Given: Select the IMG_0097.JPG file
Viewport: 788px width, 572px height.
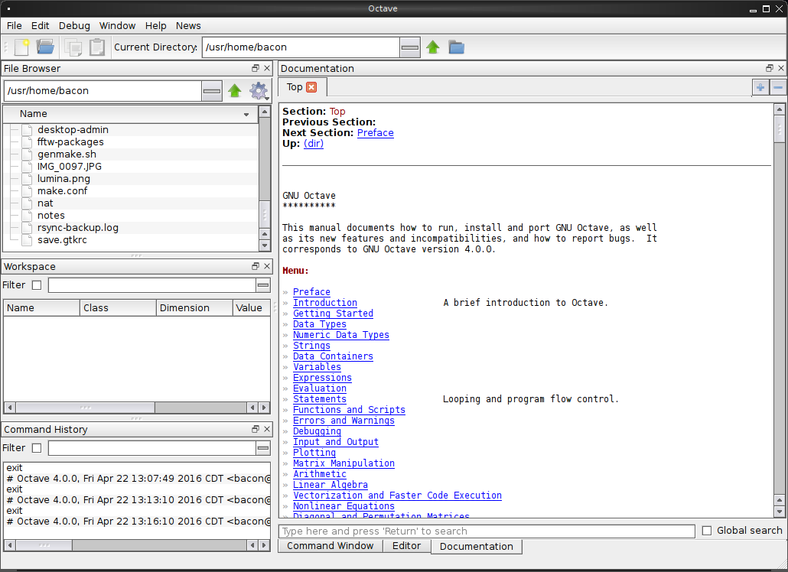Looking at the screenshot, I should [70, 166].
